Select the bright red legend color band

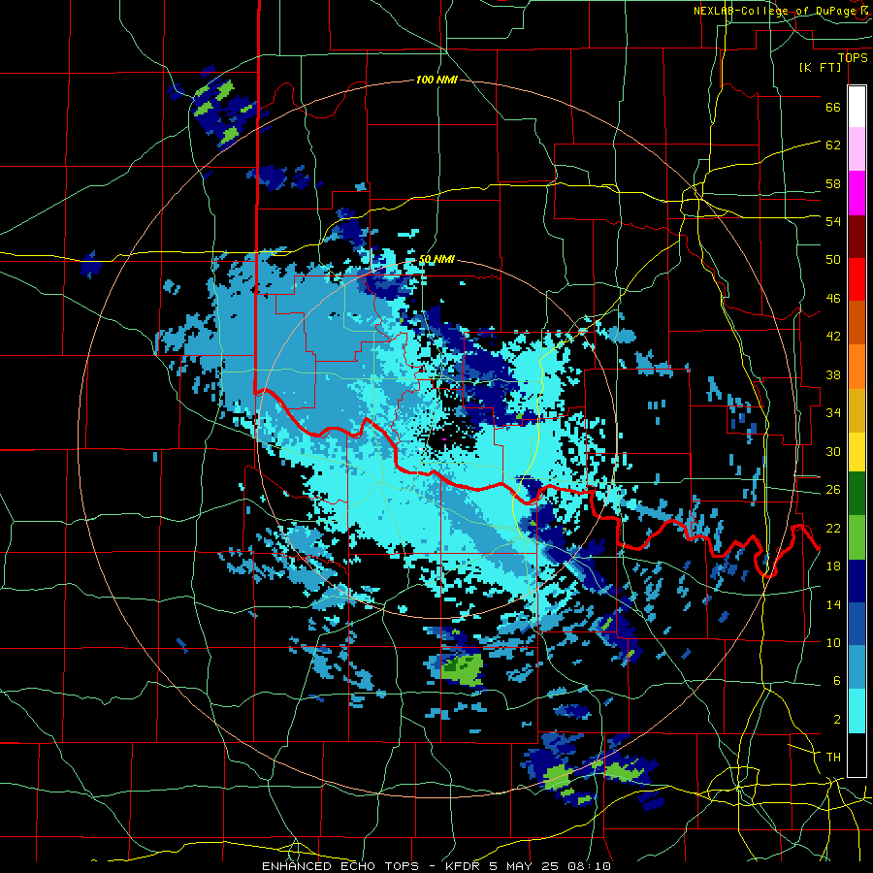point(857,279)
